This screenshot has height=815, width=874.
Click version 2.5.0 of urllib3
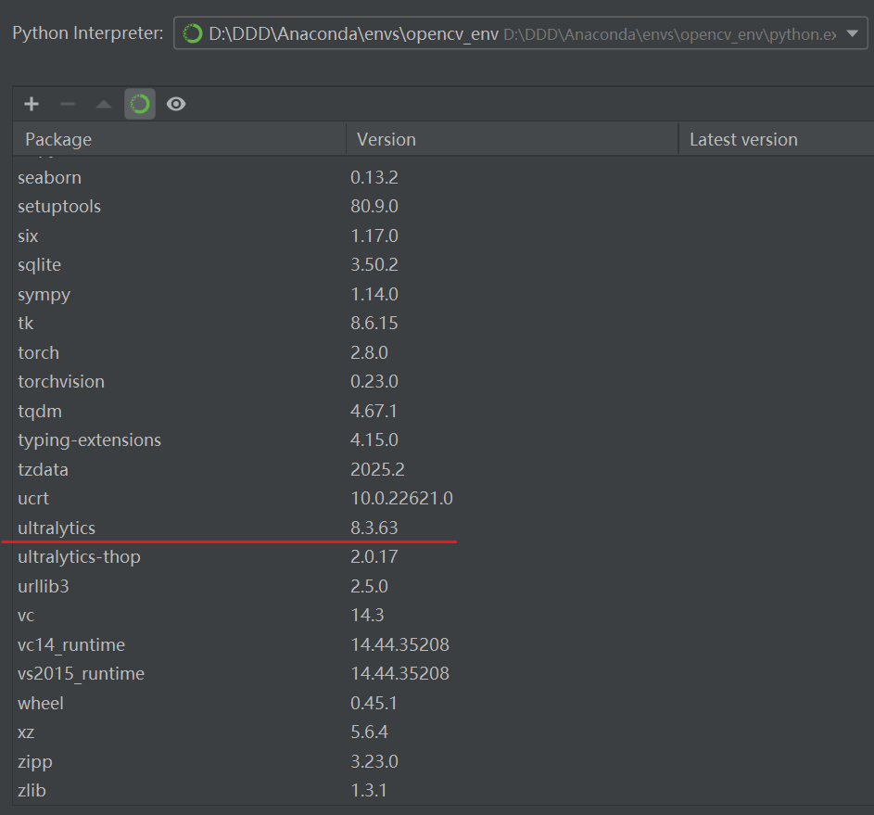369,586
